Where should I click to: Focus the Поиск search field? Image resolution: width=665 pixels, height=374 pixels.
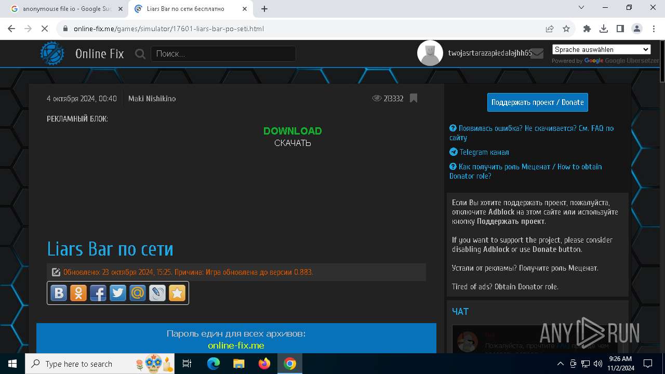223,54
